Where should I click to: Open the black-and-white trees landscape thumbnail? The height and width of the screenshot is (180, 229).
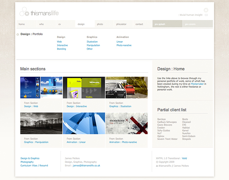point(42,123)
